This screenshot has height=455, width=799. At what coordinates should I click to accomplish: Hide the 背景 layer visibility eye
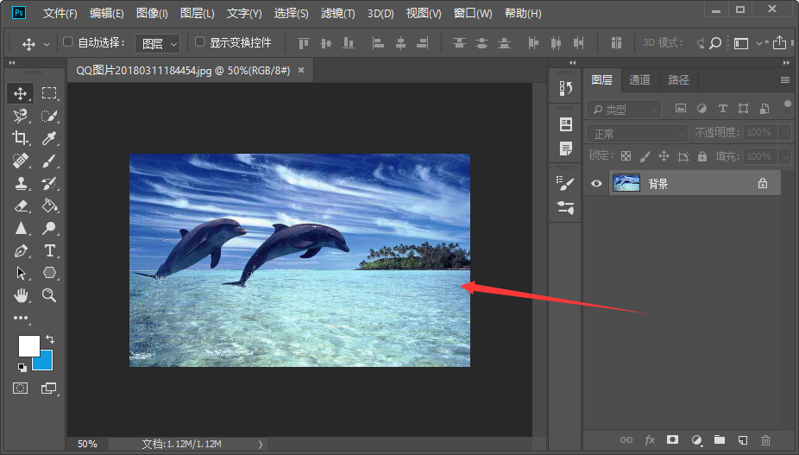click(596, 184)
